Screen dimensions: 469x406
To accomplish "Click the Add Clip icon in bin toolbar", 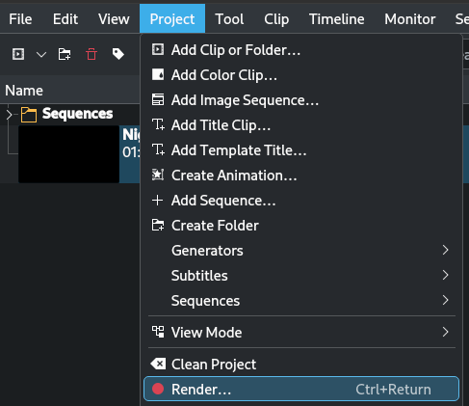I will coord(18,54).
